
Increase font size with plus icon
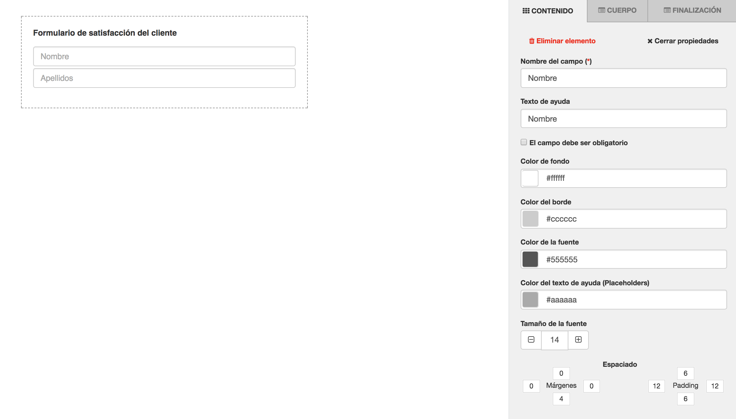(x=578, y=340)
